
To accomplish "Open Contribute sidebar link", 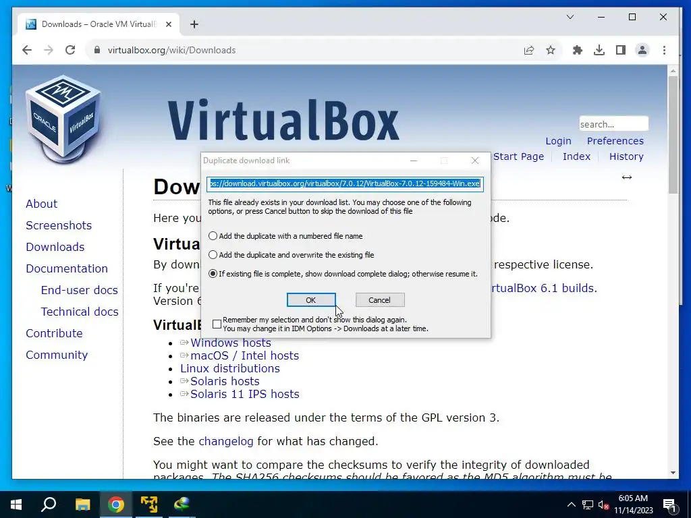I will 54,333.
